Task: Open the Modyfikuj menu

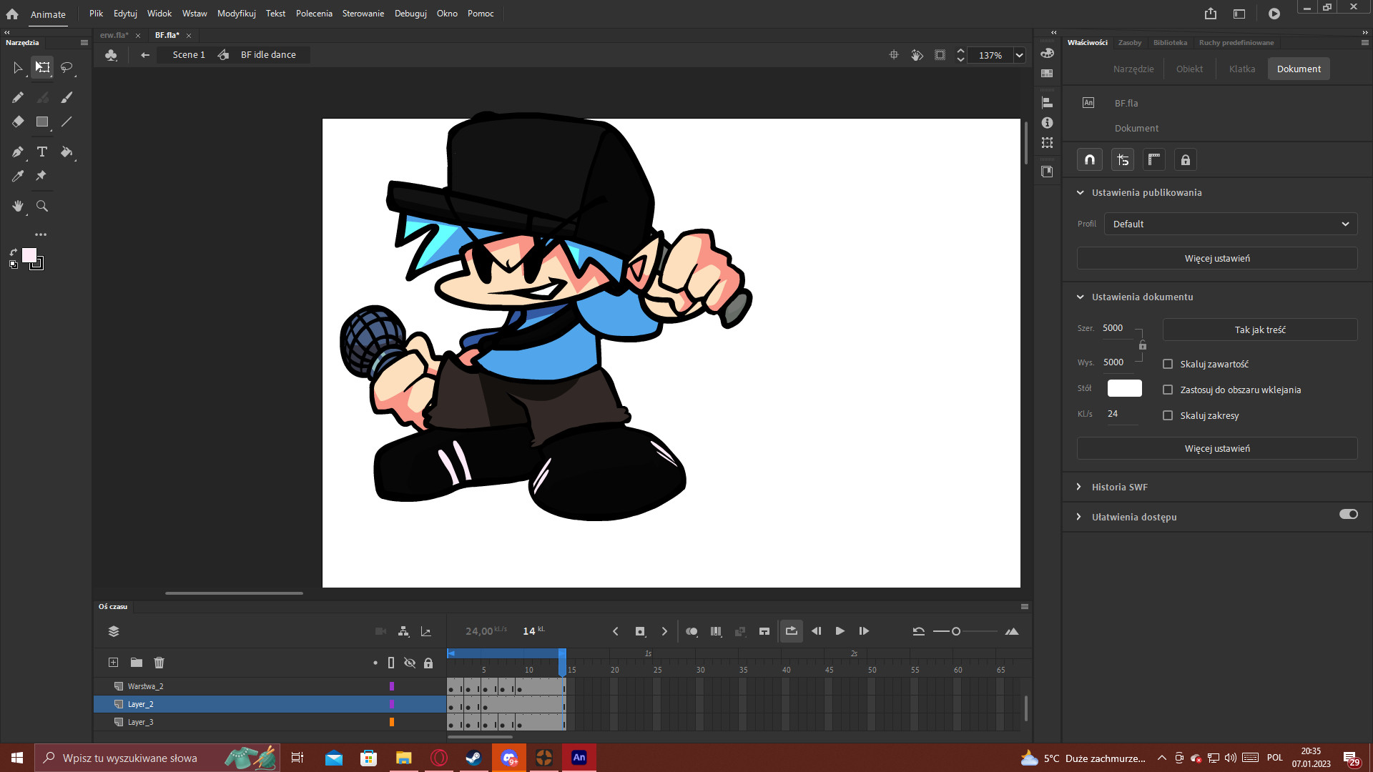Action: (236, 14)
